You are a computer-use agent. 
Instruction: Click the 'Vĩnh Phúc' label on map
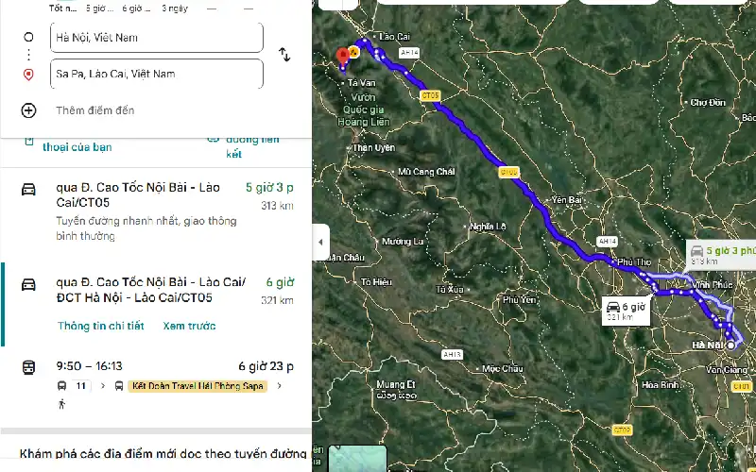(x=713, y=285)
